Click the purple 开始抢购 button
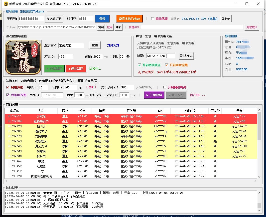The height and width of the screenshot is (217, 266). click(154, 95)
